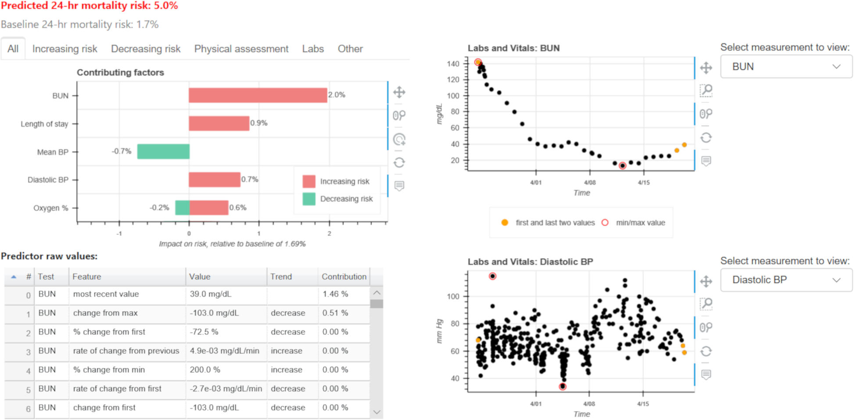Viewport: 854px width, 420px height.
Task: Reset the Contributing factors chart view
Action: (x=399, y=163)
